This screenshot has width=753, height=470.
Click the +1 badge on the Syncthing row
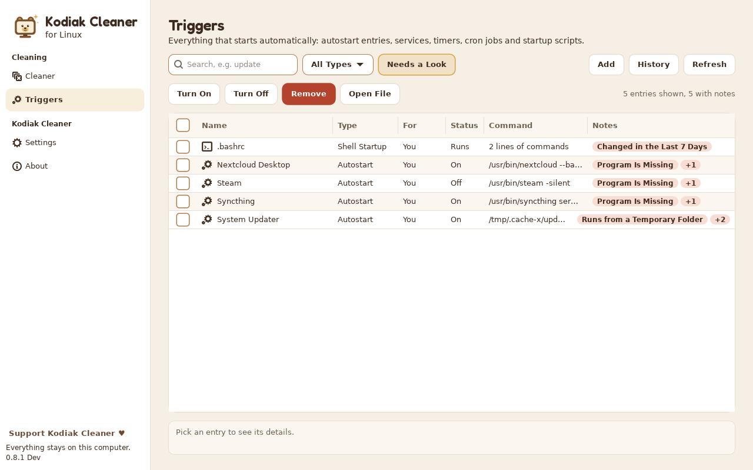click(691, 202)
